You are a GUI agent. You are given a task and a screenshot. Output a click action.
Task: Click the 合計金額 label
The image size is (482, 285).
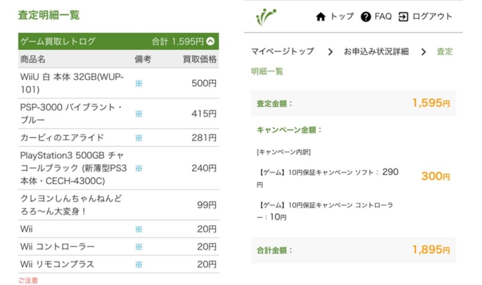click(x=274, y=250)
